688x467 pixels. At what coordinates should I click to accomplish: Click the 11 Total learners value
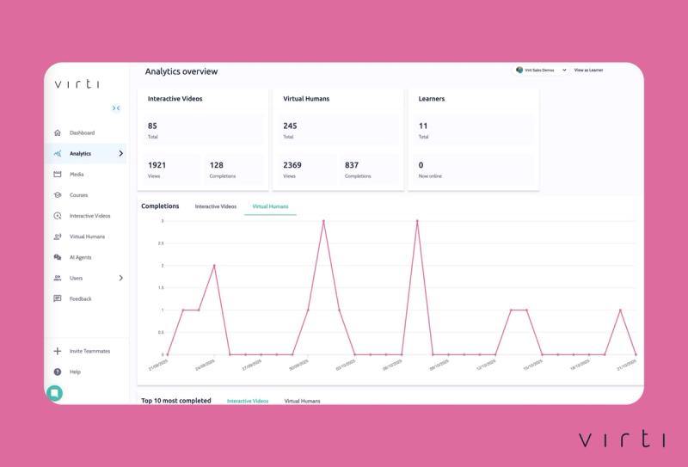[423, 126]
